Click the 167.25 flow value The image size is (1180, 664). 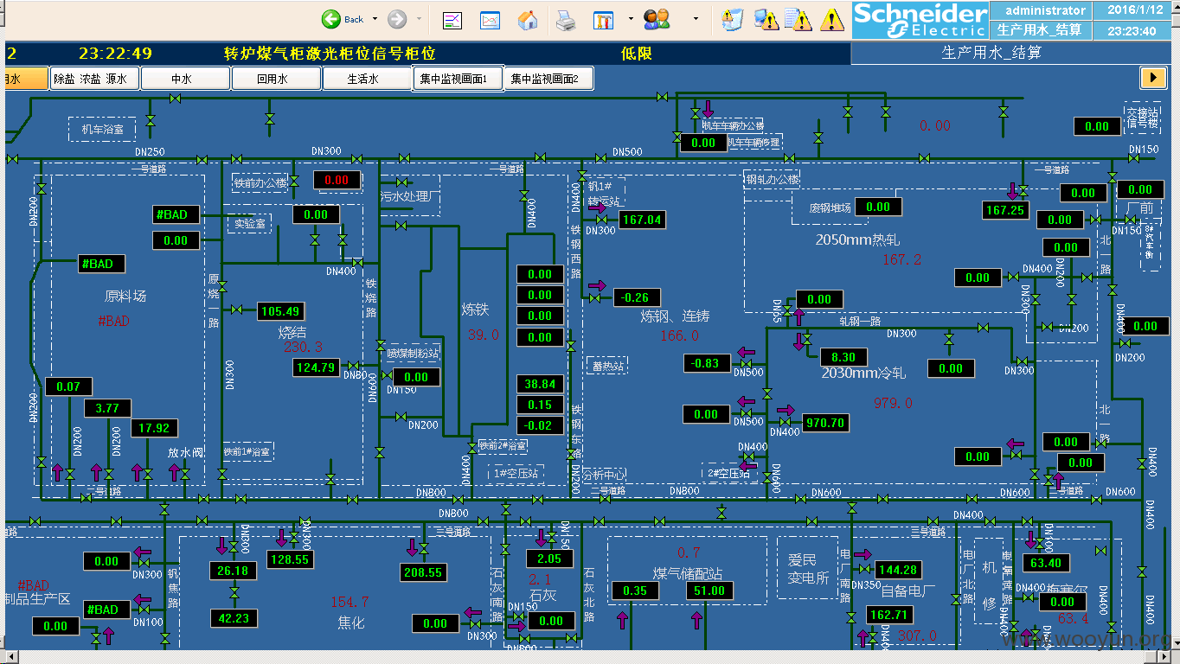click(1005, 210)
